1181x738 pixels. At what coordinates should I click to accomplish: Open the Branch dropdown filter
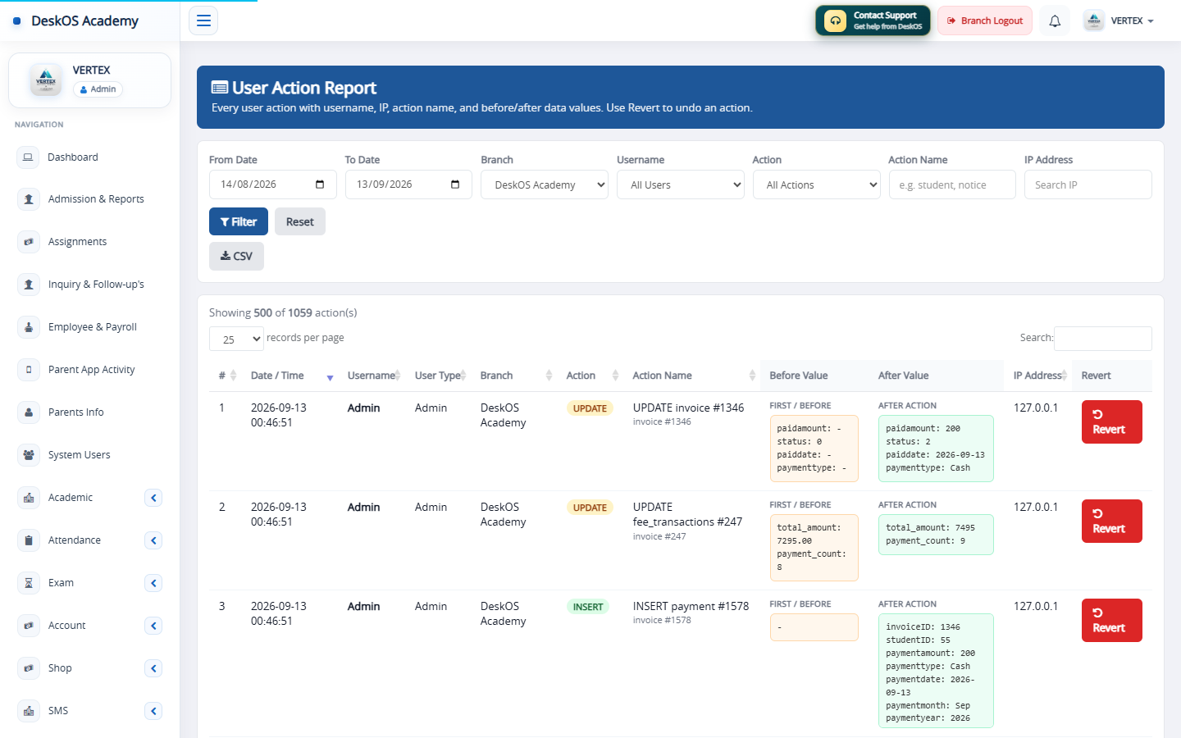point(545,184)
